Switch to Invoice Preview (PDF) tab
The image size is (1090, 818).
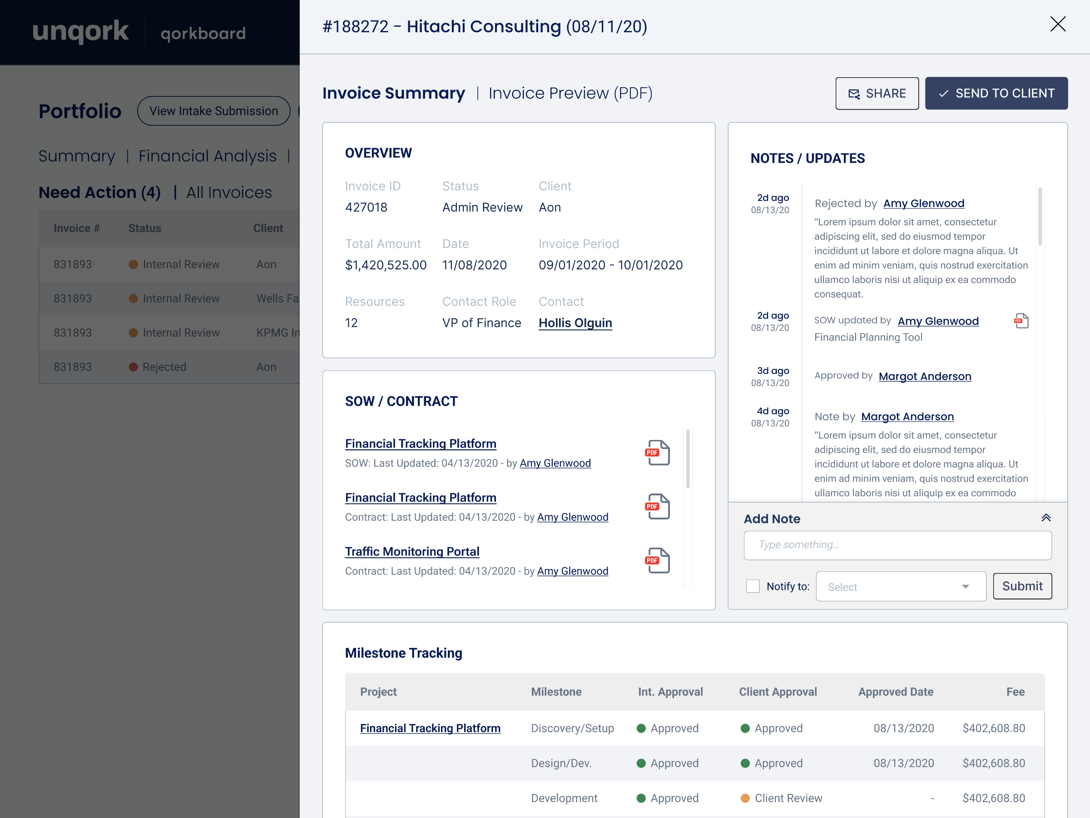(570, 93)
